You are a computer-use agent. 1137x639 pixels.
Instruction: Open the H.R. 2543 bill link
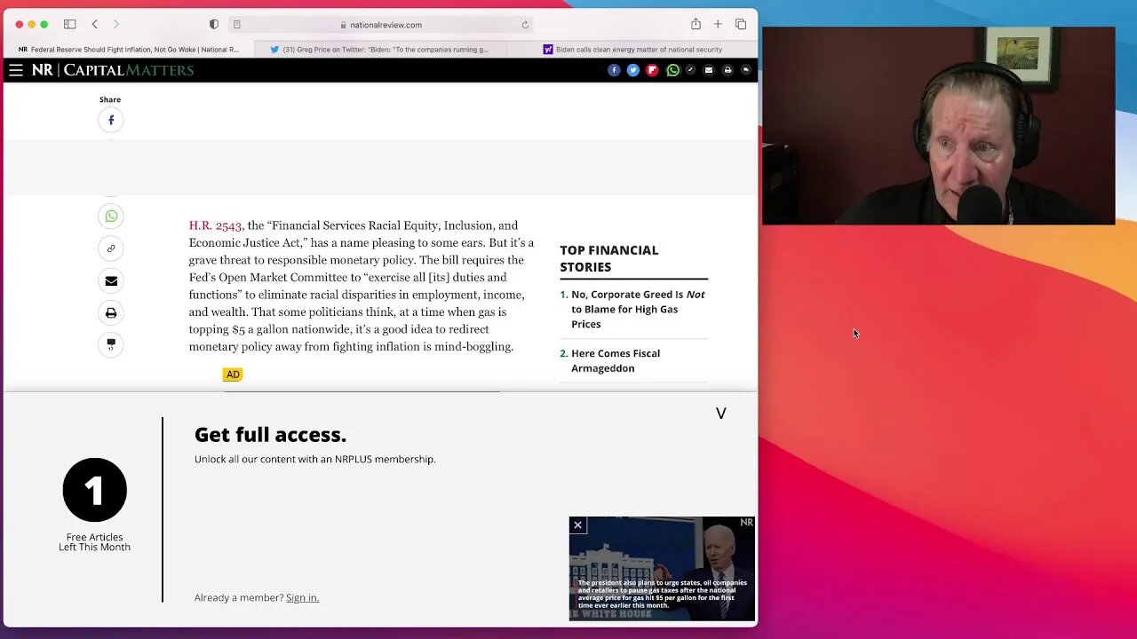click(215, 225)
